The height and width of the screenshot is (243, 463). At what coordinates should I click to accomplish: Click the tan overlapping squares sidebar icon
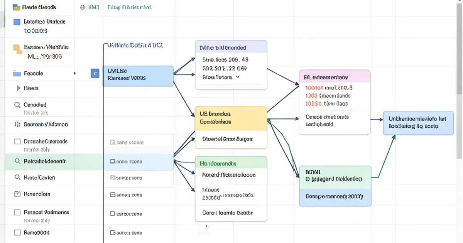17,49
